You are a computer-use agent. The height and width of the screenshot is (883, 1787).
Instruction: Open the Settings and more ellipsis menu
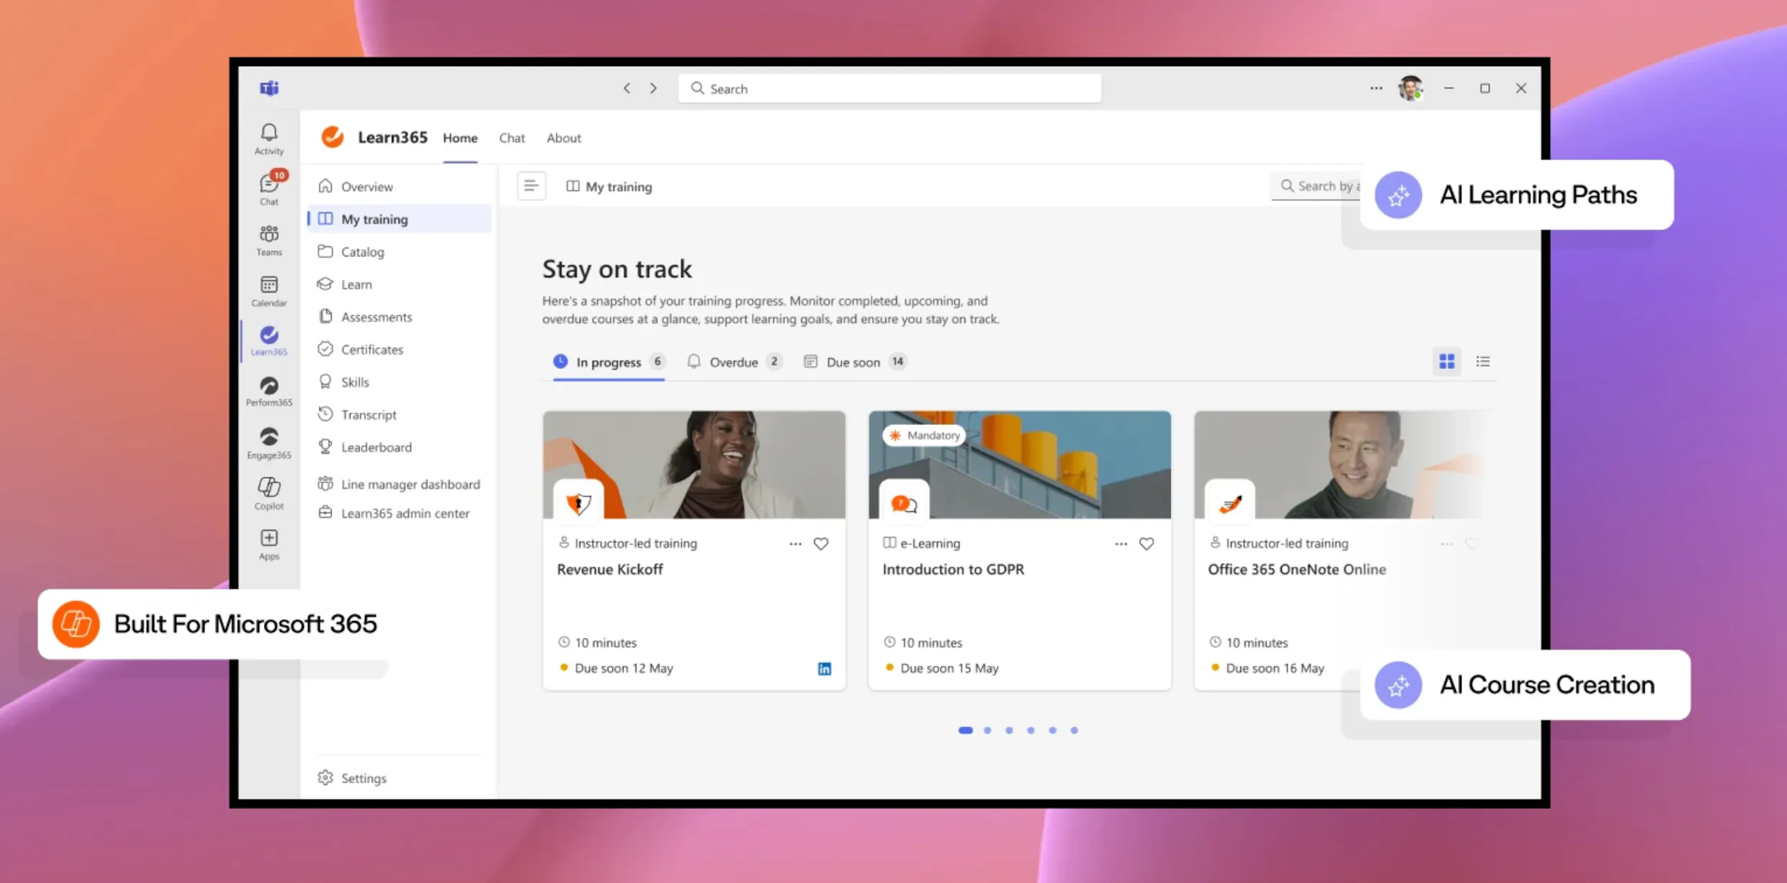coord(1375,88)
